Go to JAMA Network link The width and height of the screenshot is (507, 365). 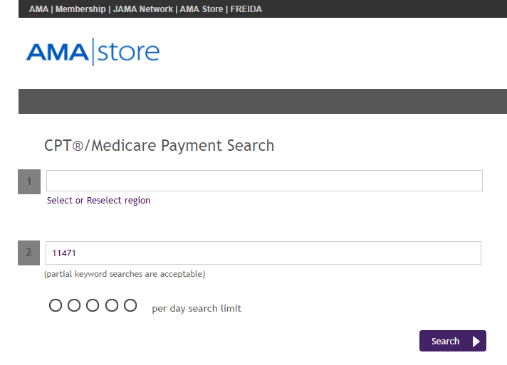(x=143, y=9)
